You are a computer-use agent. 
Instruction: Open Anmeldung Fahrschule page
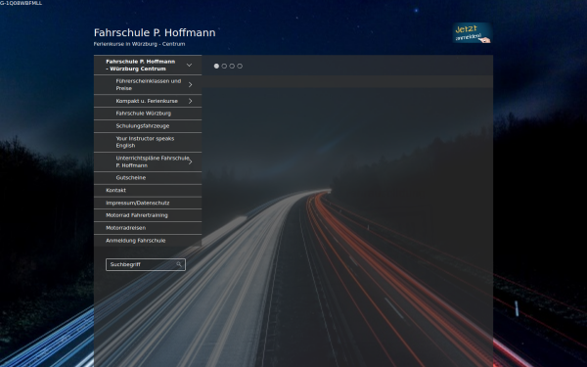(x=148, y=241)
